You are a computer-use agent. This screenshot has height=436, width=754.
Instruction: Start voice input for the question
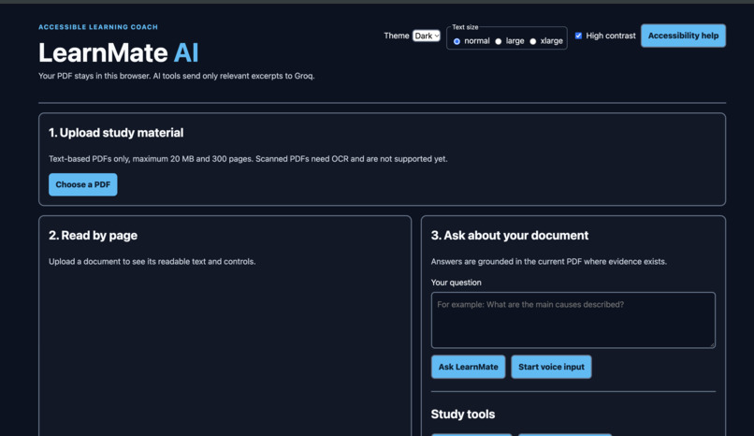point(551,367)
